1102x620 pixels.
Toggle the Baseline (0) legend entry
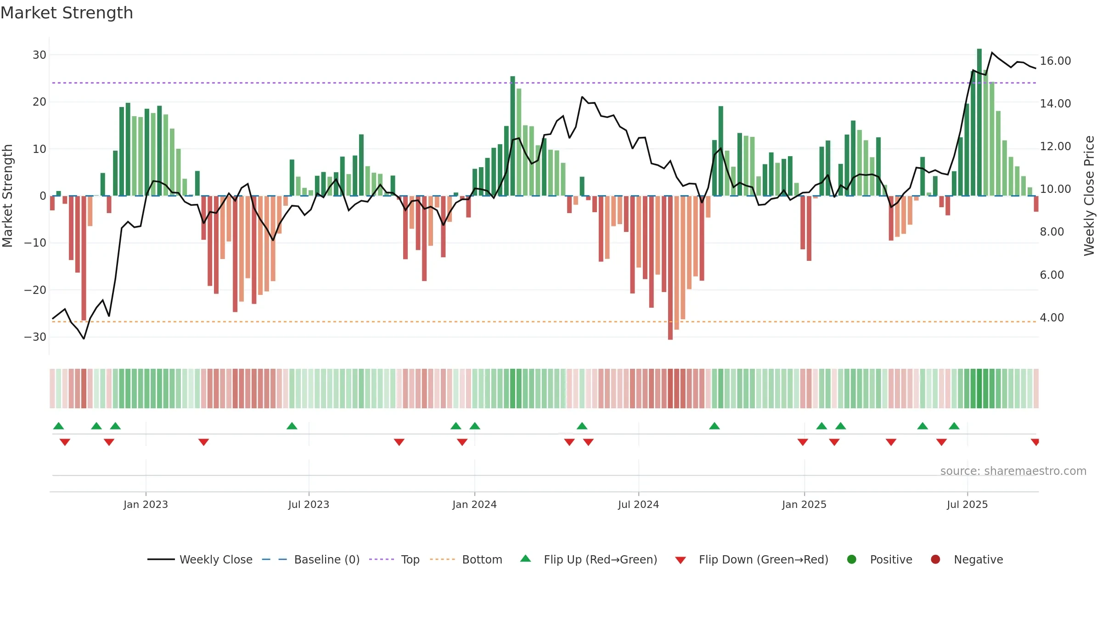[310, 559]
